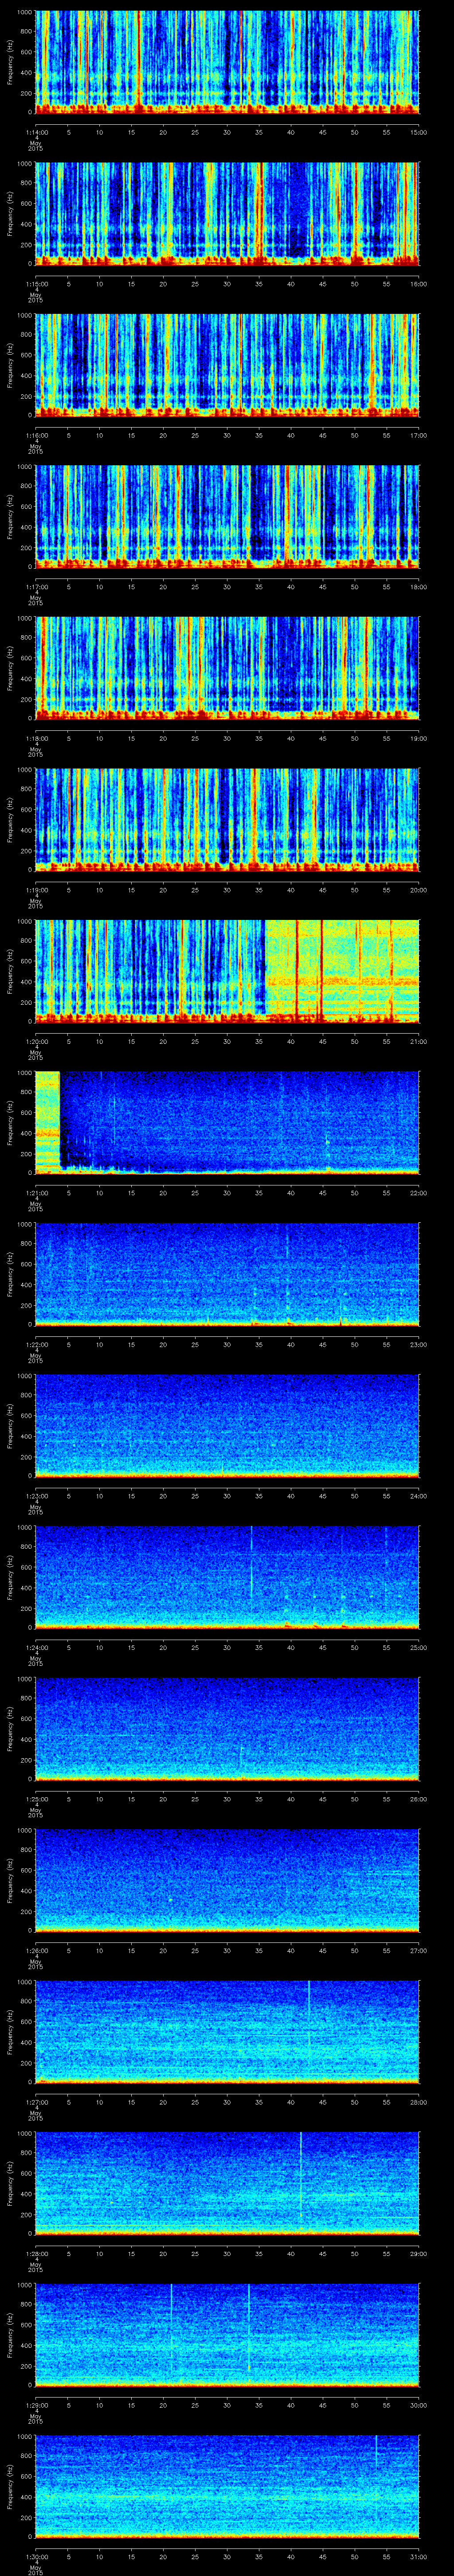Image resolution: width=454 pixels, height=2576 pixels.
Task: Click the 28:00 time label
Action: (419, 2101)
